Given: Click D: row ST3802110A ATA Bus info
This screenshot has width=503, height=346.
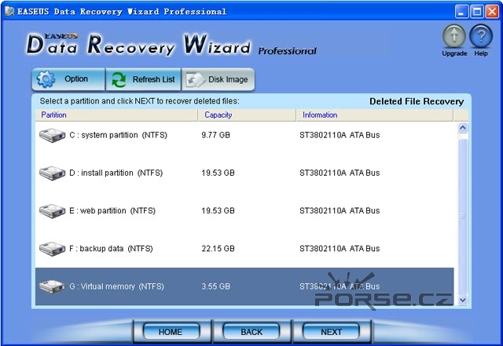Looking at the screenshot, I should (x=340, y=173).
